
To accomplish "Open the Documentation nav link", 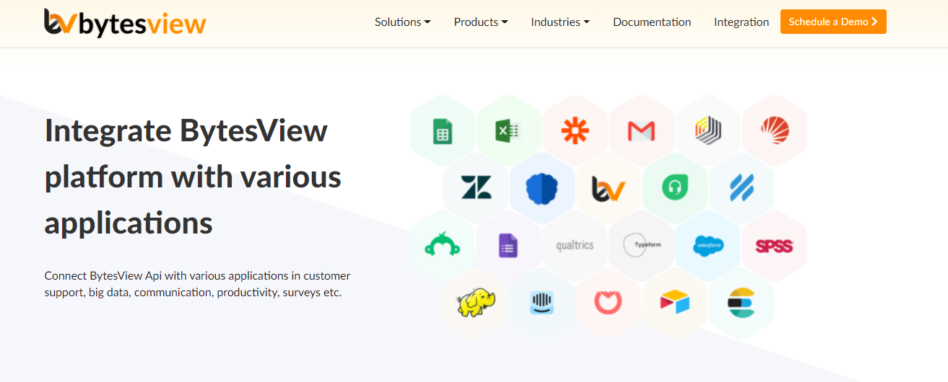I will [x=652, y=22].
